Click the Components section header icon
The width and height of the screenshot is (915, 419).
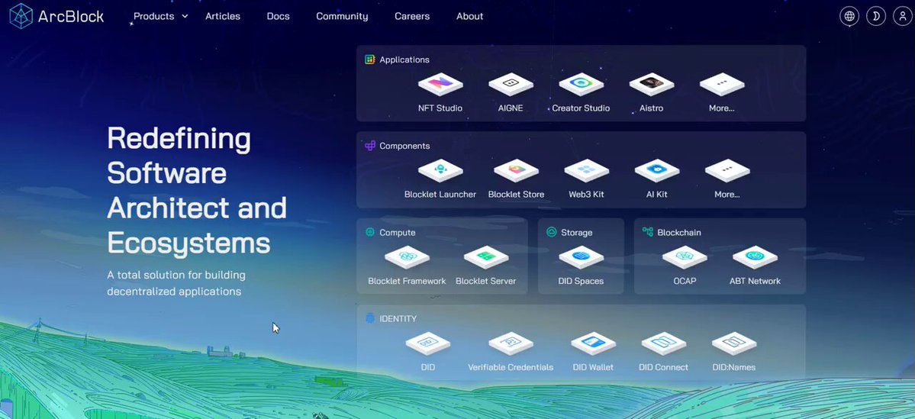[x=370, y=146]
